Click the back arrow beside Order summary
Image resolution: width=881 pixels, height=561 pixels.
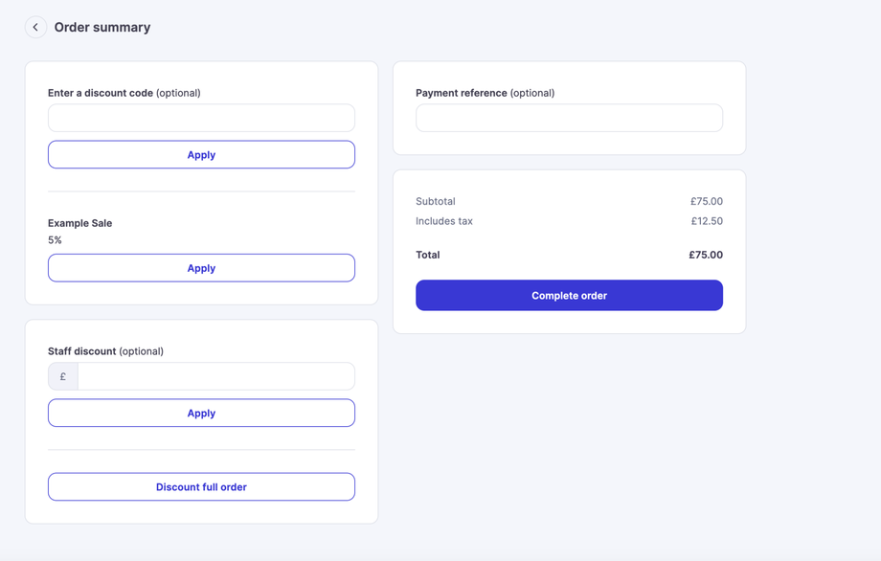(x=35, y=27)
